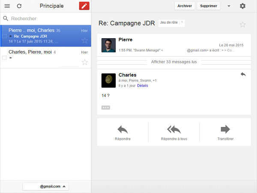The height and width of the screenshot is (193, 257).
Task: Delete the conversation with Supprimer
Action: tap(209, 6)
